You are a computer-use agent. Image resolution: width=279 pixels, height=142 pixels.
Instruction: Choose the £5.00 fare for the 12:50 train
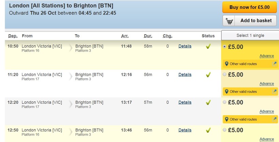[x=224, y=130]
